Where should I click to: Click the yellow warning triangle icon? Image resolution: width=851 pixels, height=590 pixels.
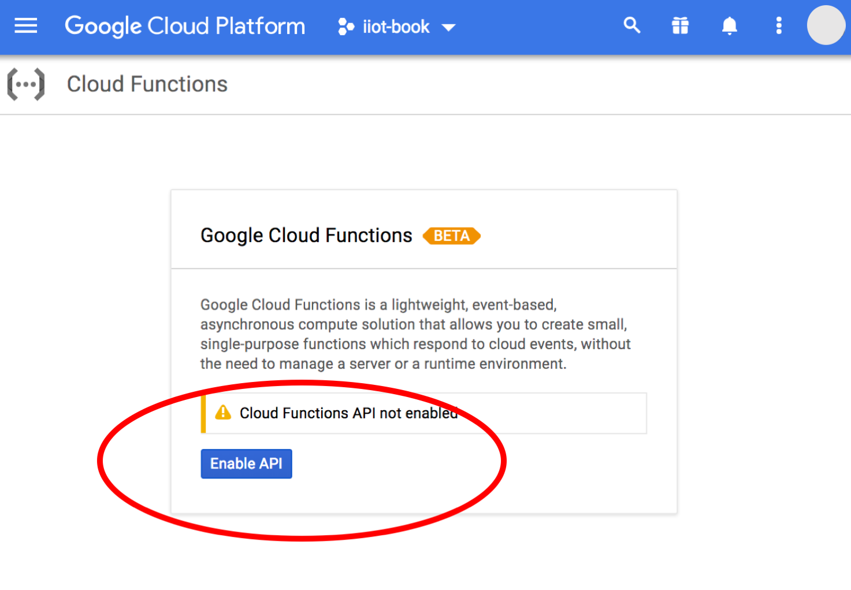coord(223,413)
